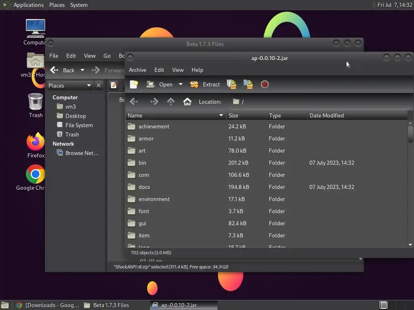
Task: Open View menu in Files window
Action: tap(90, 56)
